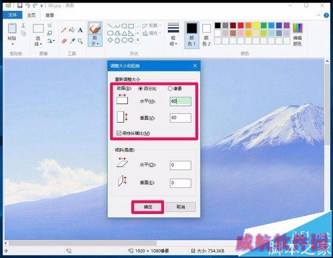Select the Eraser tool
Screen dimensions: 333x258
[x=64, y=41]
